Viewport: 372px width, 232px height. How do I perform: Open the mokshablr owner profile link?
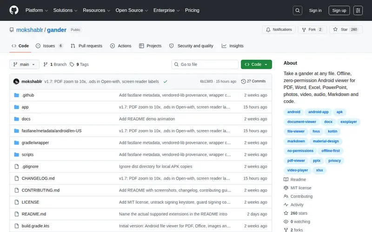(30, 30)
